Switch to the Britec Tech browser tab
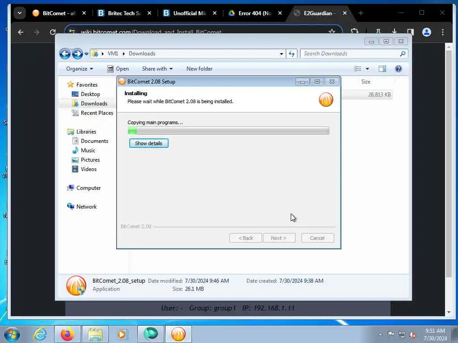 click(x=124, y=13)
